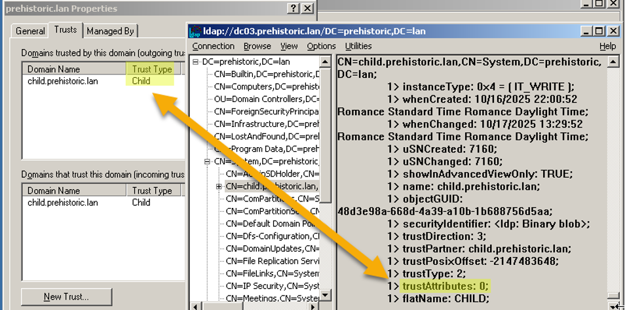Select CN=Default Domain Policy tree item
The width and height of the screenshot is (625, 310).
coord(273,224)
